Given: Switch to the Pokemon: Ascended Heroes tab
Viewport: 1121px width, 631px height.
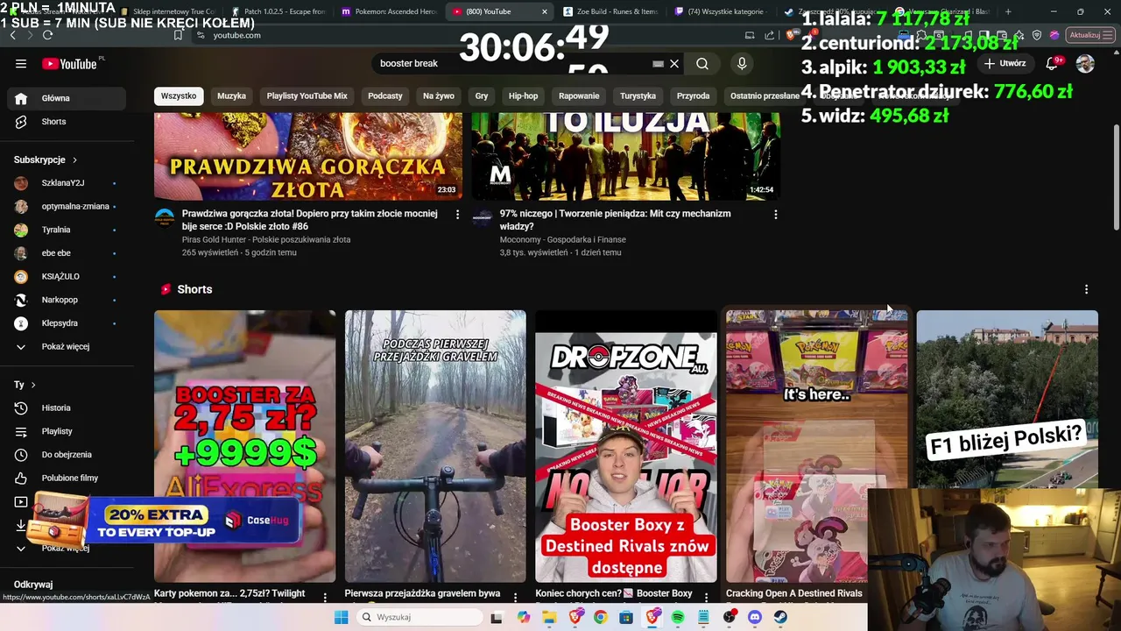Looking at the screenshot, I should pos(389,11).
